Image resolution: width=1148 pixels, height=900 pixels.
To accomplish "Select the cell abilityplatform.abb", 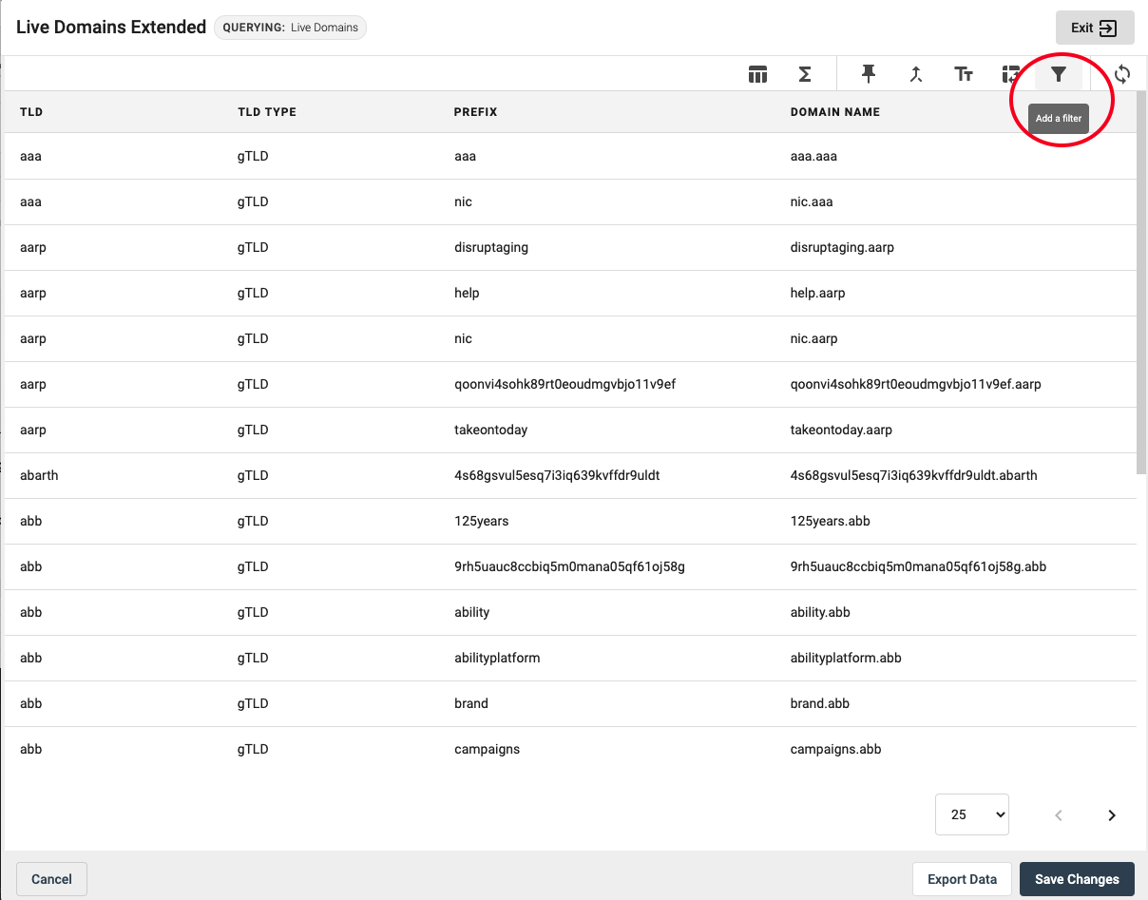I will pos(846,658).
